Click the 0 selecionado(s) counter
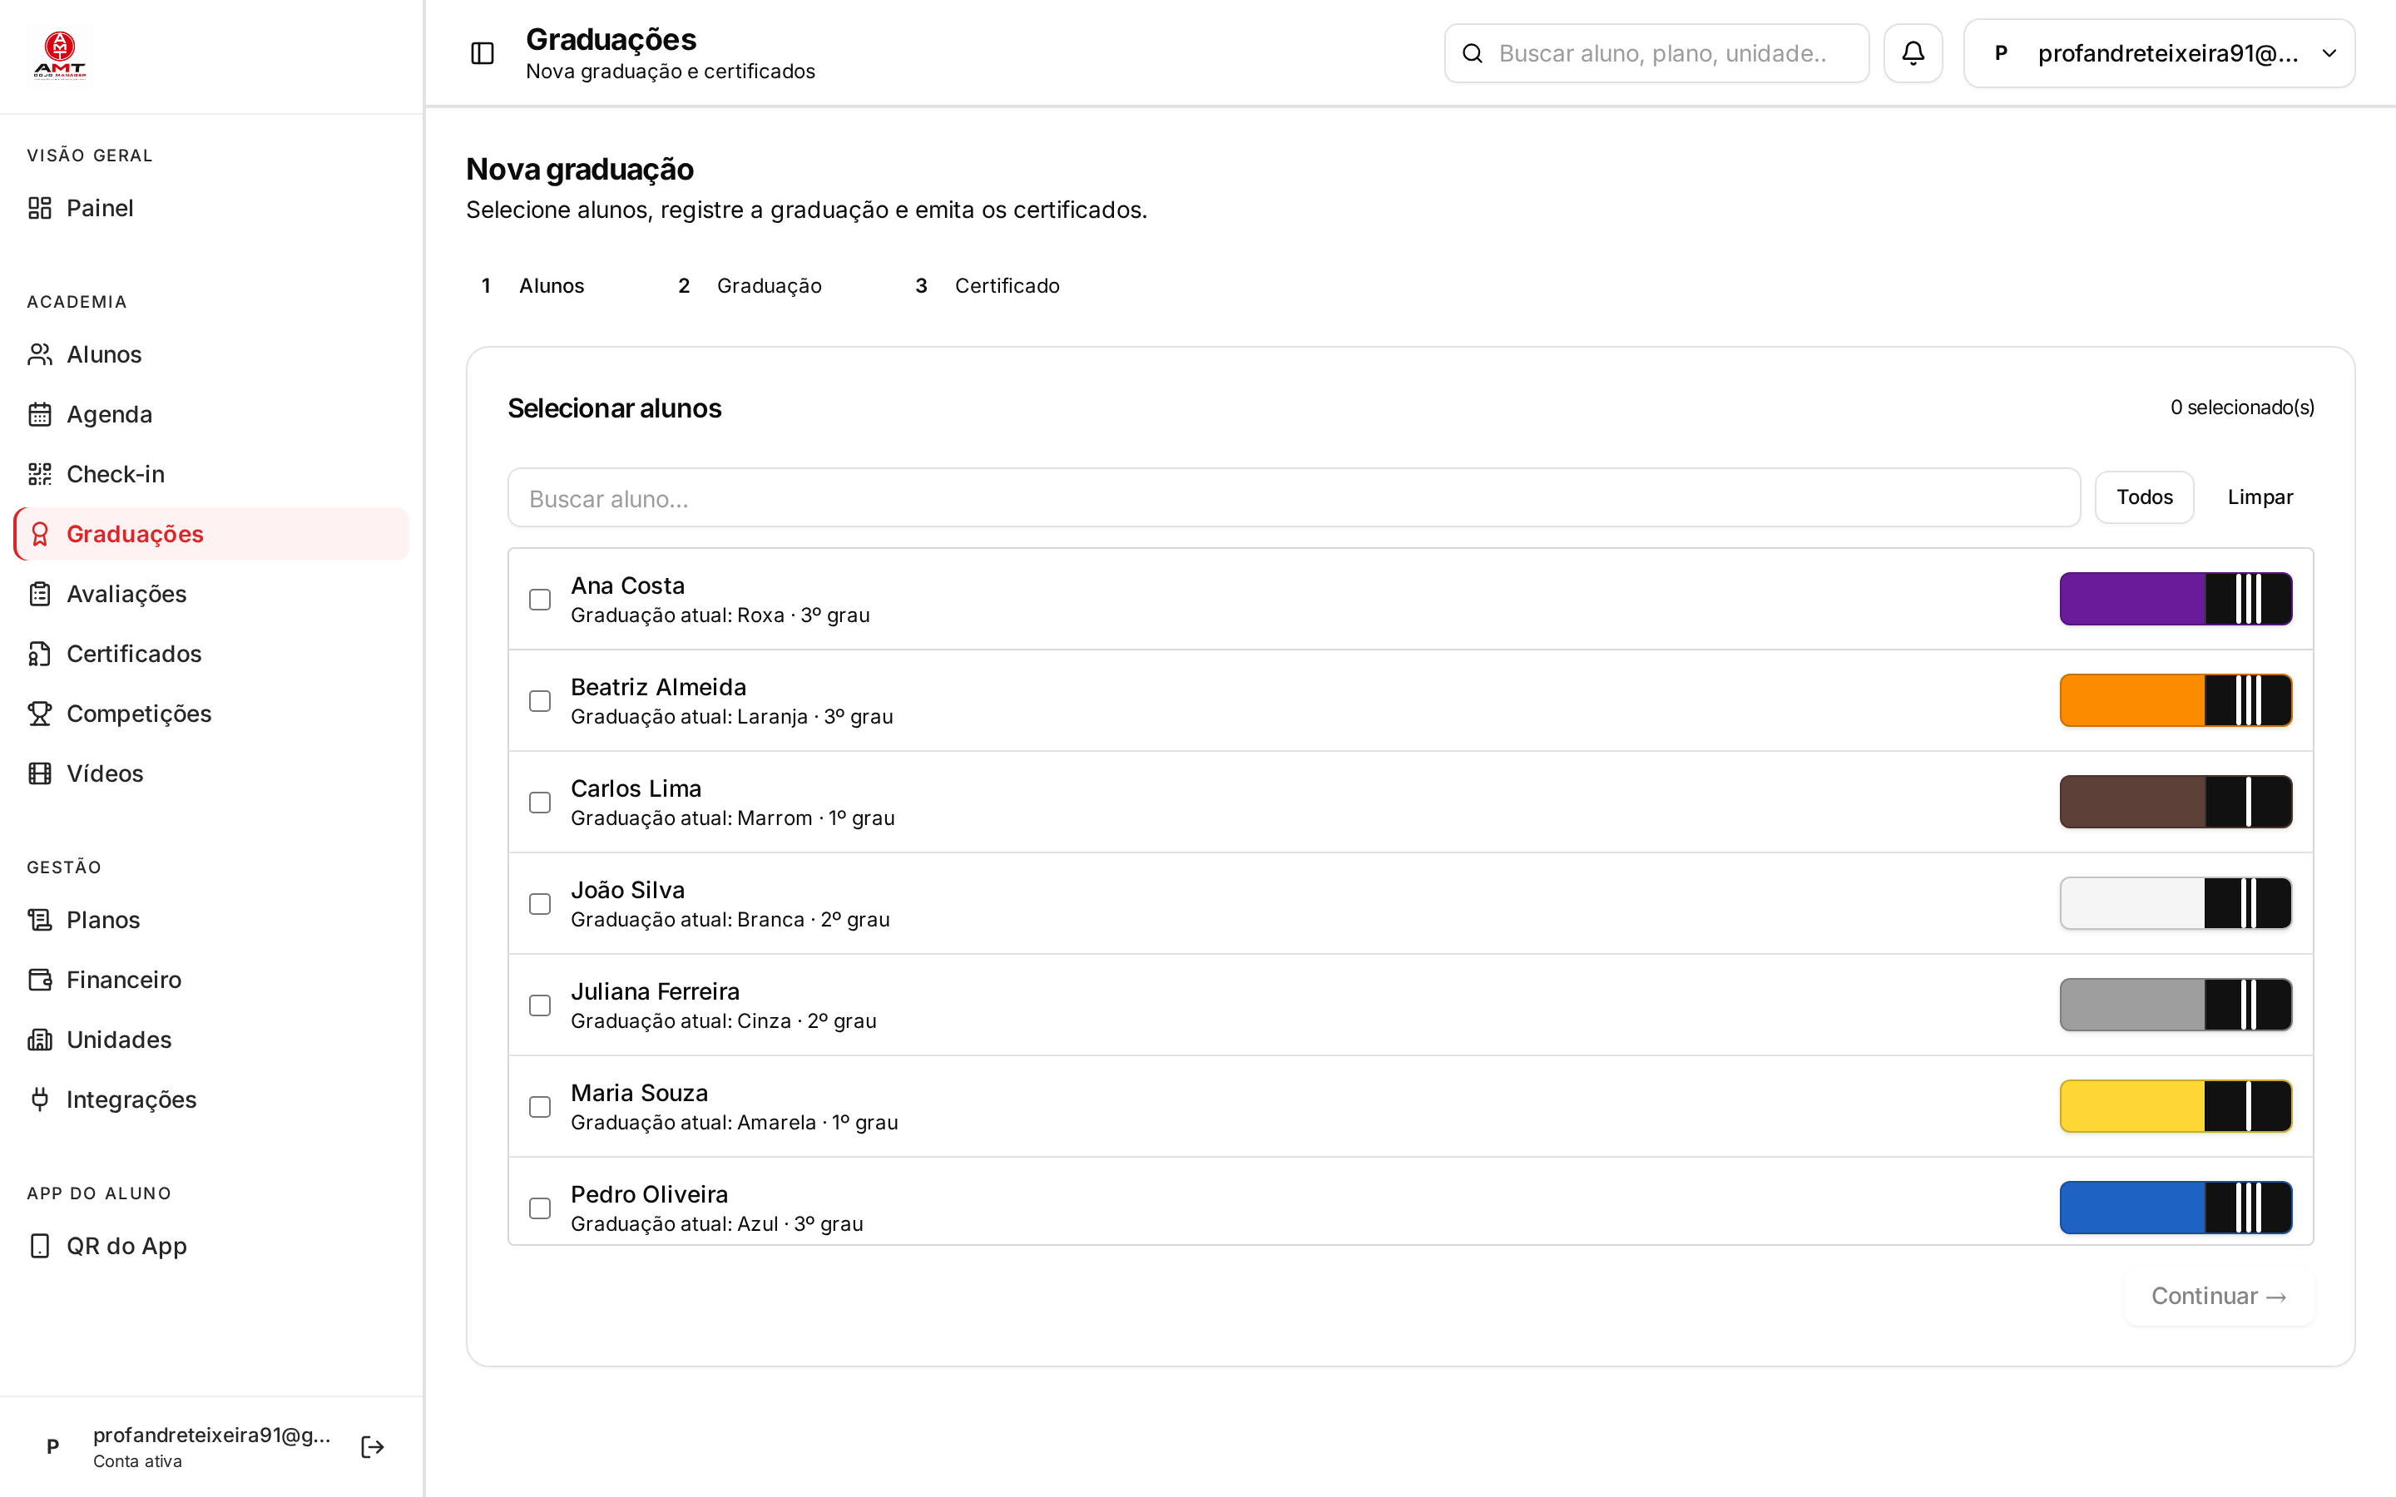This screenshot has width=2396, height=1497. click(x=2241, y=408)
